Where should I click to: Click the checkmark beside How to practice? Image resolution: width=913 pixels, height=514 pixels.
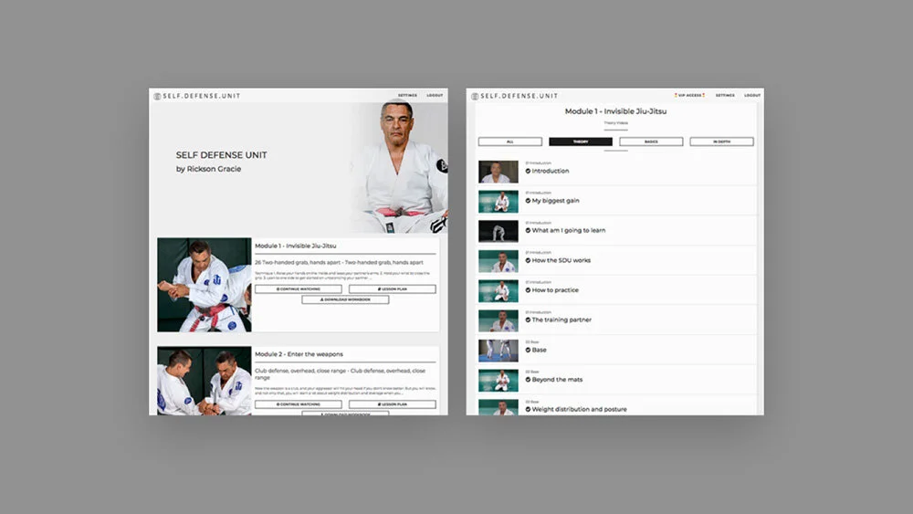point(528,290)
